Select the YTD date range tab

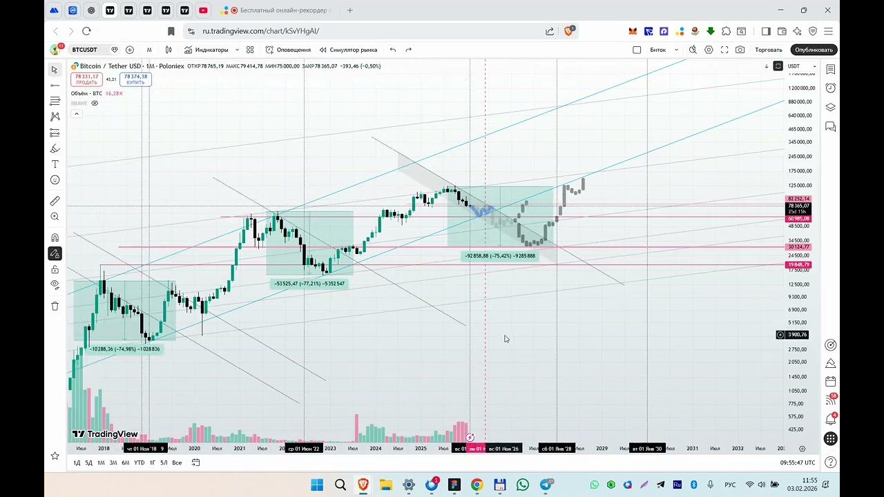click(139, 462)
